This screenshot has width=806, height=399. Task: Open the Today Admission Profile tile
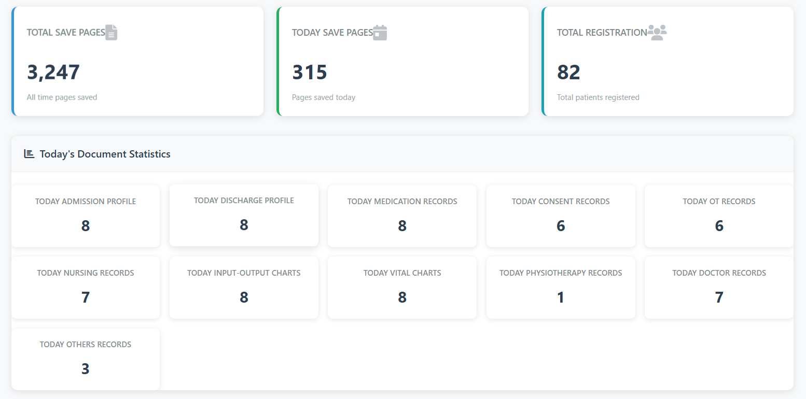pyautogui.click(x=86, y=216)
